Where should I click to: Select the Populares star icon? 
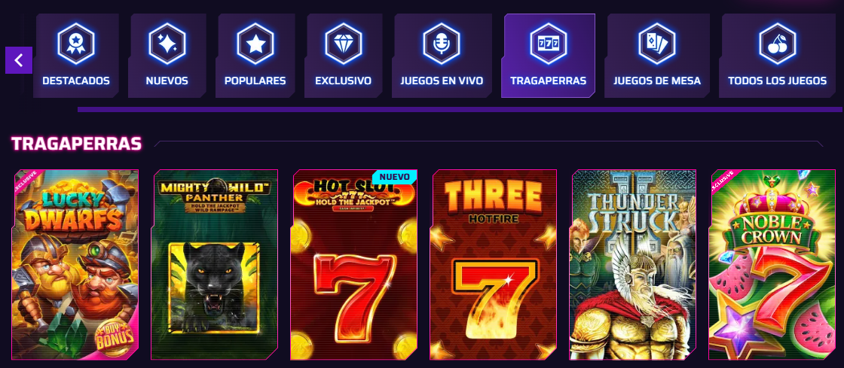pos(255,44)
